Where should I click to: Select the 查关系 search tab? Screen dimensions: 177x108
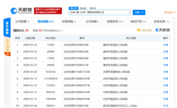click(93, 8)
